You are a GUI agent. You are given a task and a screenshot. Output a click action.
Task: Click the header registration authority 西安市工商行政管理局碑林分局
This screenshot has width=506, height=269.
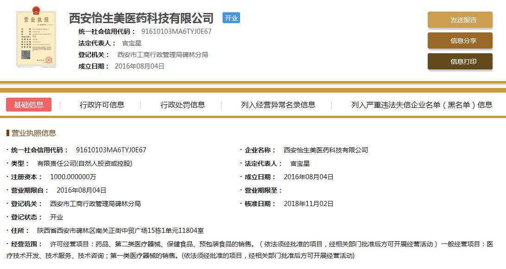pyautogui.click(x=163, y=55)
